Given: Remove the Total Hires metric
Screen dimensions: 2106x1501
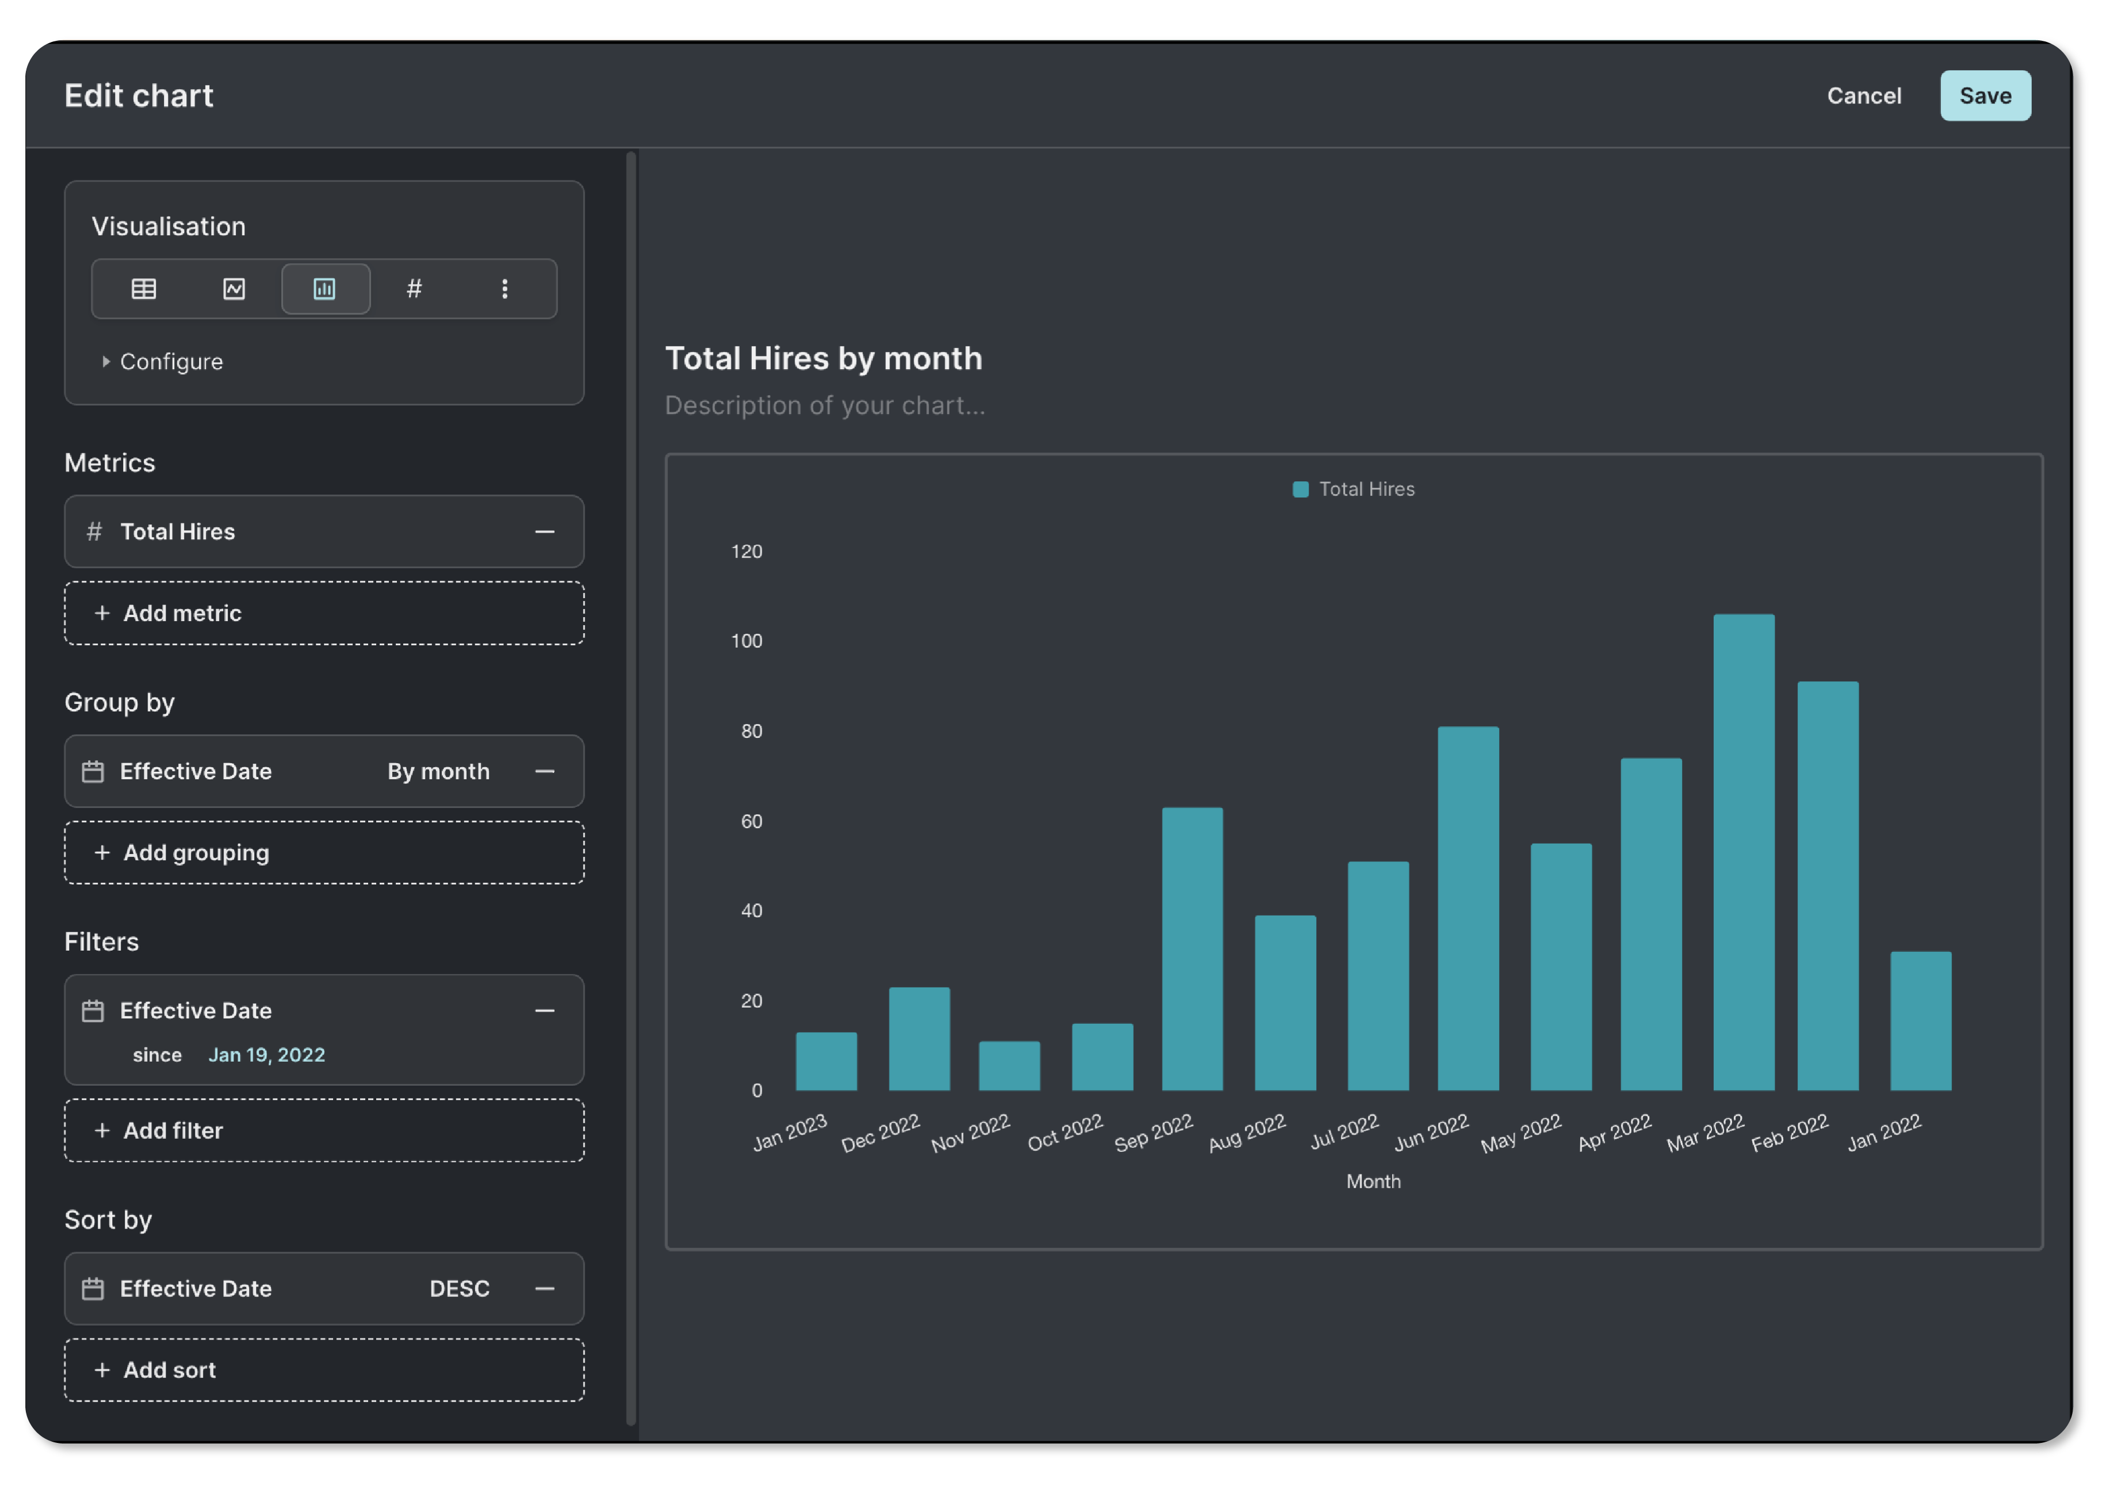Looking at the screenshot, I should [545, 531].
